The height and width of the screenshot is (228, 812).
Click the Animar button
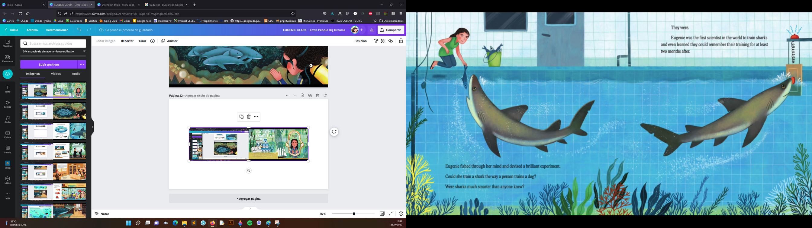coord(169,41)
